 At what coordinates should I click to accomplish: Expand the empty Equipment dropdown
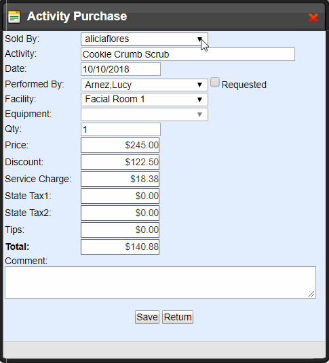(144, 114)
